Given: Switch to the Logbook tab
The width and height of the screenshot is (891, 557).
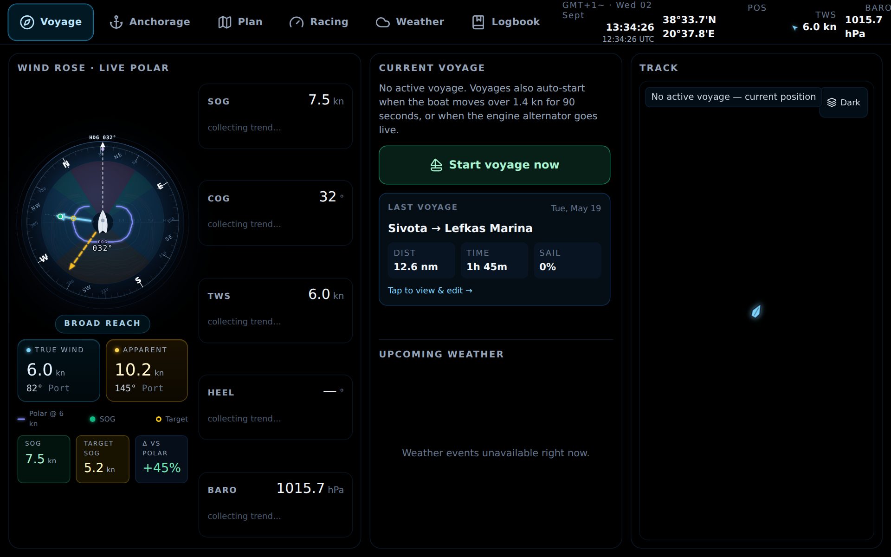Looking at the screenshot, I should pyautogui.click(x=505, y=22).
